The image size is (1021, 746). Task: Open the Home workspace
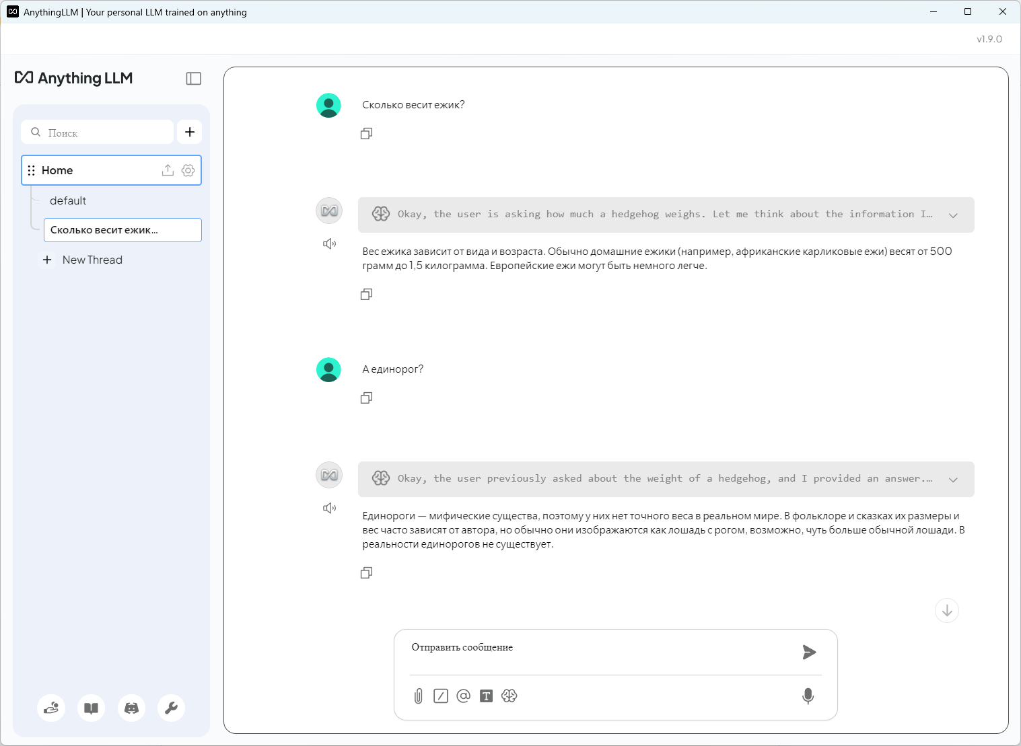pos(111,170)
